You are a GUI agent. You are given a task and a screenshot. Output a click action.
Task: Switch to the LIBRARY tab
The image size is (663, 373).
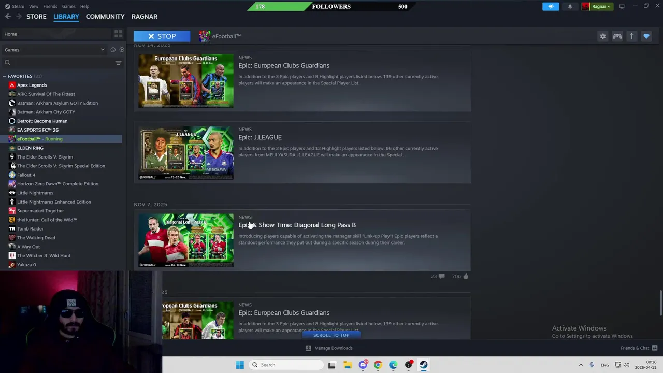[66, 17]
